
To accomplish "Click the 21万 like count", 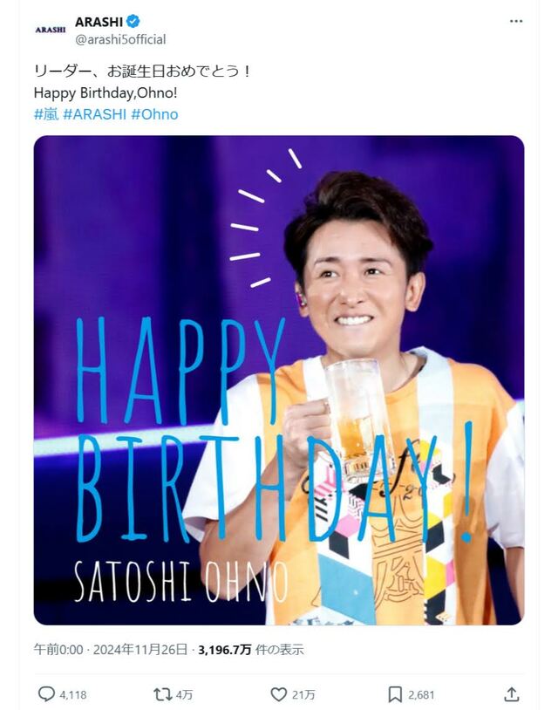I will tap(303, 694).
